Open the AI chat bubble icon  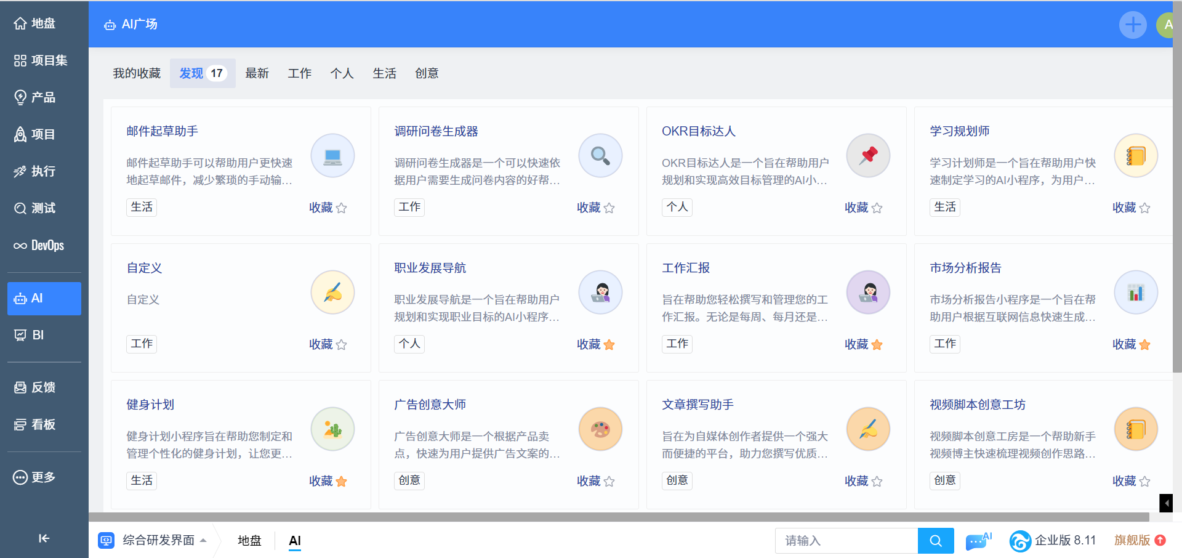978,541
